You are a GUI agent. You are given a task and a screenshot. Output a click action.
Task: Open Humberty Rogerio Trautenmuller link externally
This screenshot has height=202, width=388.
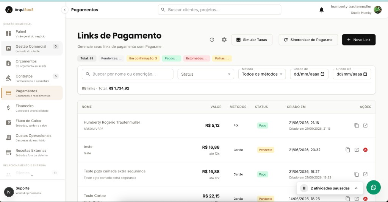click(x=365, y=126)
